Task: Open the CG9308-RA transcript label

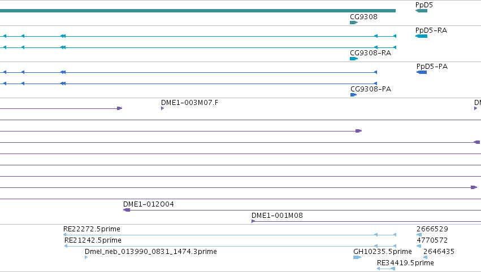Action: point(371,53)
